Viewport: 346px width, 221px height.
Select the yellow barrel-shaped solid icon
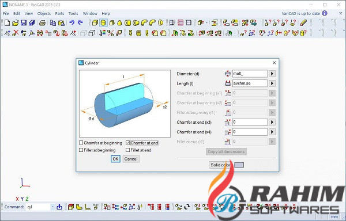(x=138, y=33)
